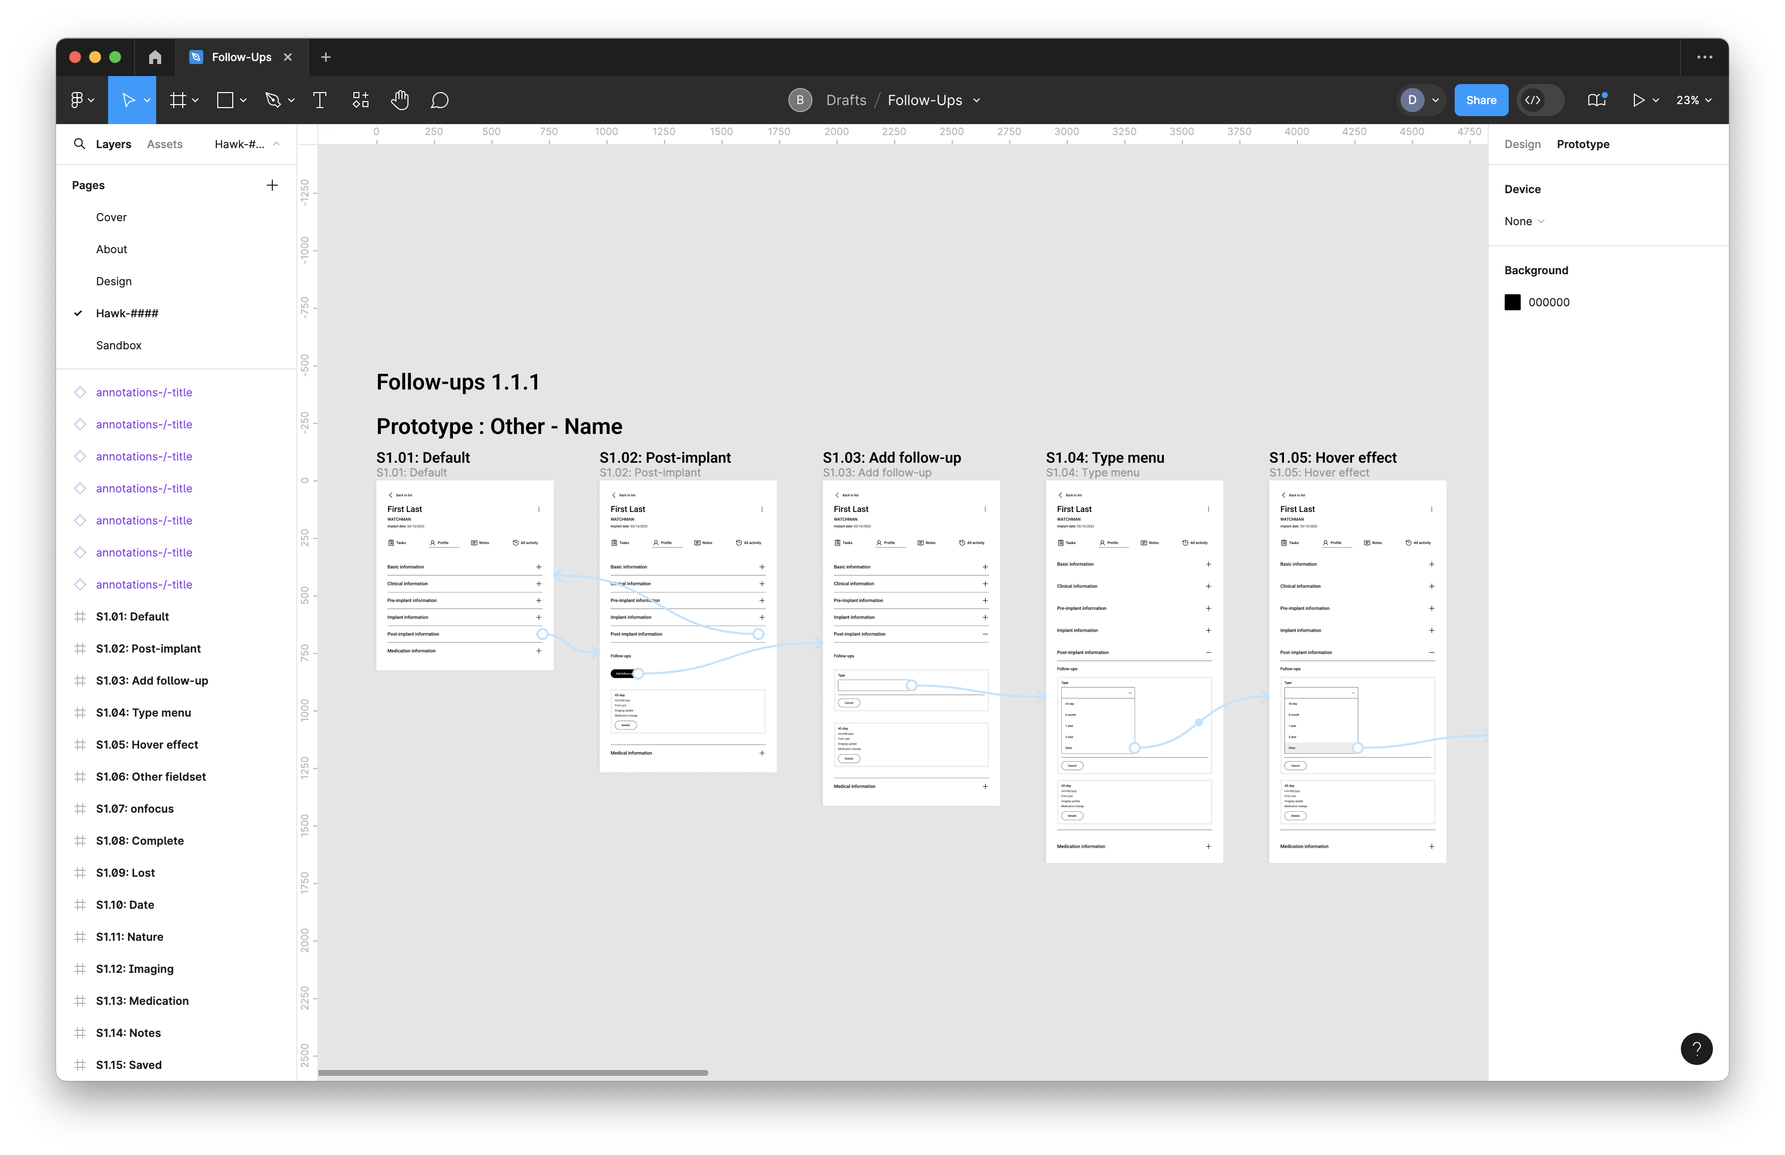Expand the zoom level 23% dropdown
1785x1155 pixels.
pos(1693,101)
